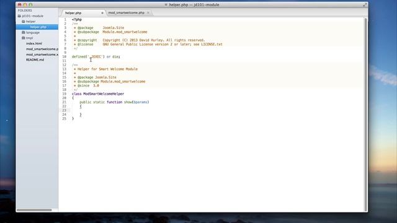Click the 'Helper for Smart Welcome Module' comment
This screenshot has width=397, height=223.
pyautogui.click(x=106, y=69)
